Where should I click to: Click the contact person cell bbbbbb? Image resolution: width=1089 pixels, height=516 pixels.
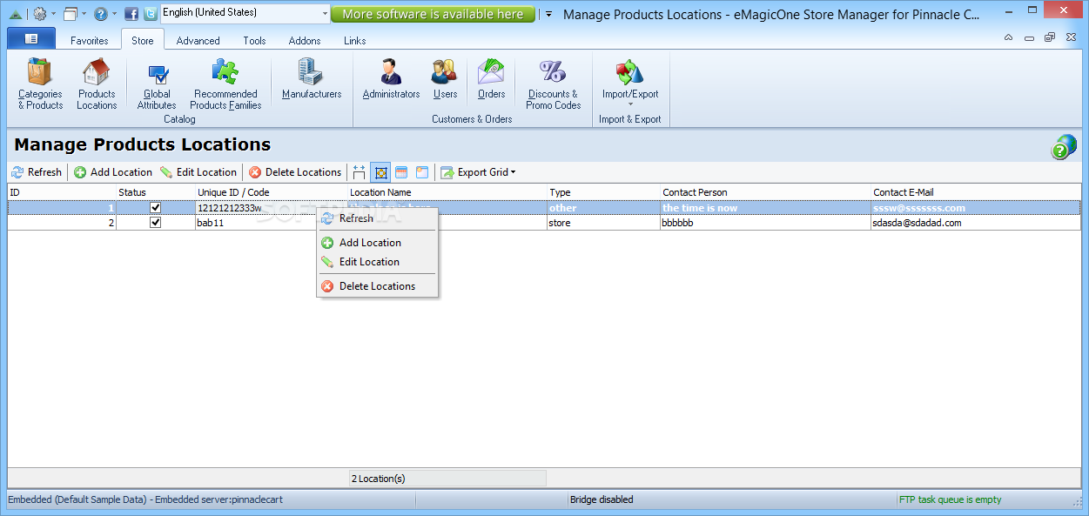(x=765, y=223)
